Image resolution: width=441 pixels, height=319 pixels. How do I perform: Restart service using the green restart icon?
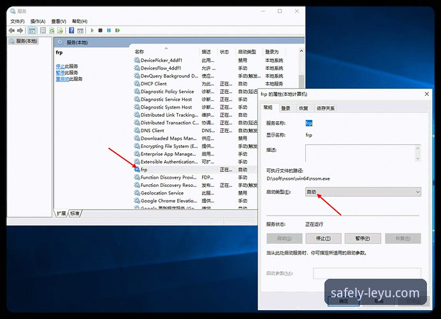117,31
